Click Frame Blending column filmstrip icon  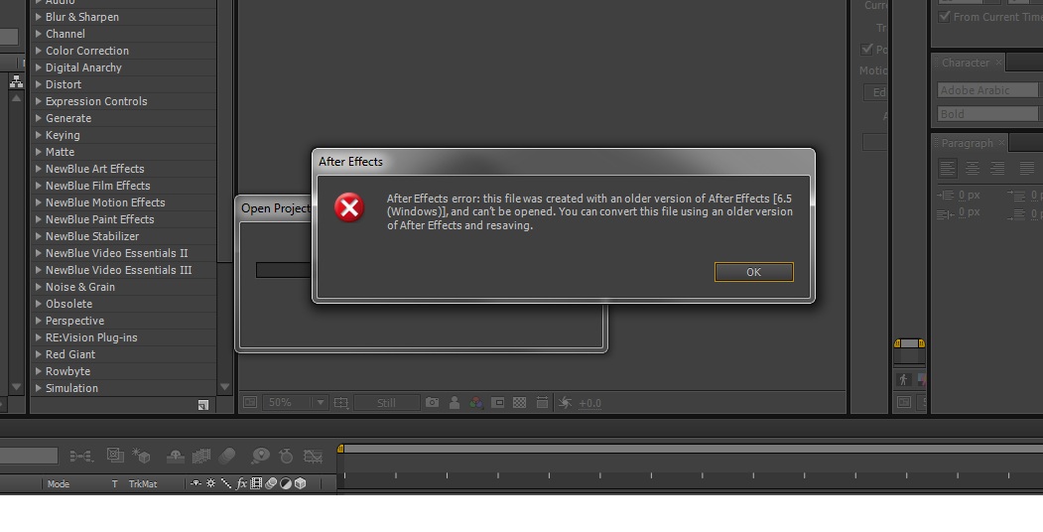coord(256,483)
